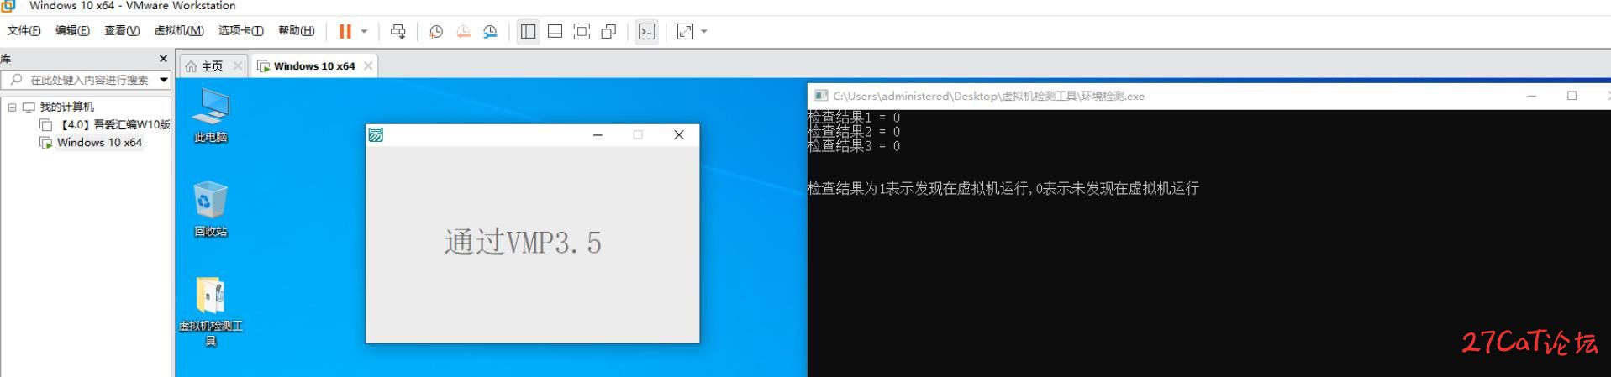
Task: Select Windows 10 x64 in the library
Action: (x=99, y=143)
